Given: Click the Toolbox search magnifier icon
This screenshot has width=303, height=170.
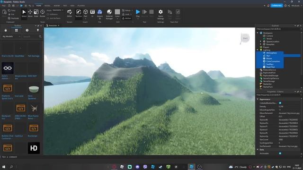Looking at the screenshot, I should tap(40, 36).
